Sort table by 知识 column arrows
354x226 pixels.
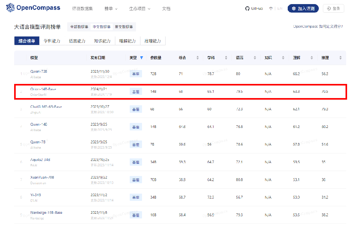(283, 58)
